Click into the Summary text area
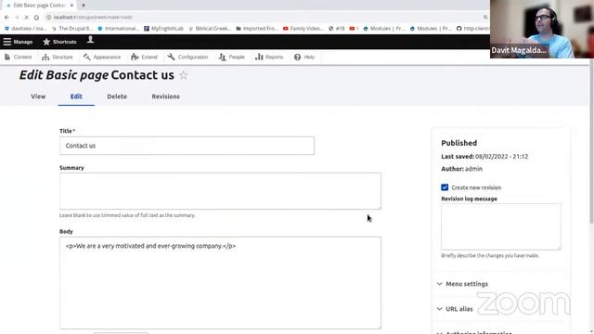This screenshot has width=594, height=334. tap(220, 191)
